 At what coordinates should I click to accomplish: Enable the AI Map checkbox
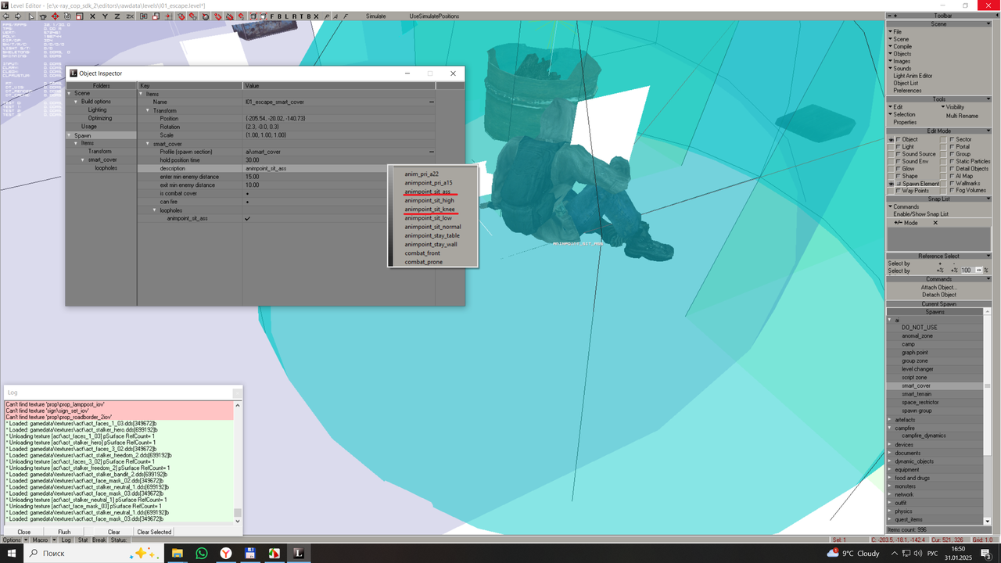(x=951, y=176)
